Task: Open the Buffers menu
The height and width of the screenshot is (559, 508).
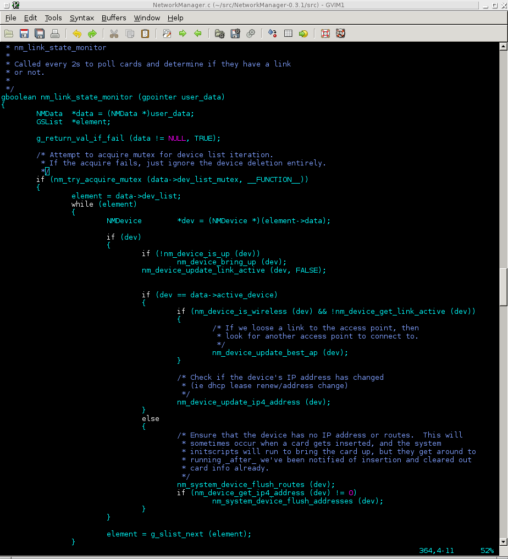Action: click(x=114, y=18)
